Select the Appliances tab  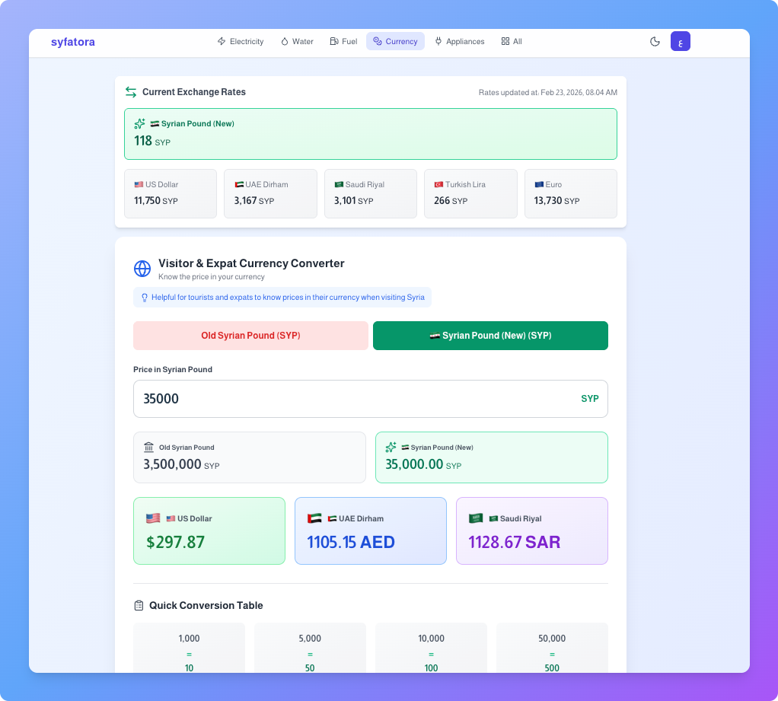[459, 42]
